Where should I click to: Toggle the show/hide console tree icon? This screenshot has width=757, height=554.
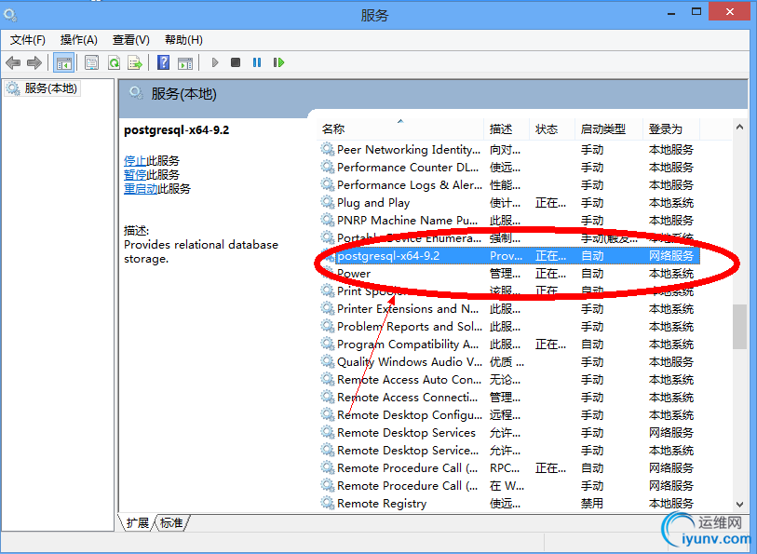(63, 62)
